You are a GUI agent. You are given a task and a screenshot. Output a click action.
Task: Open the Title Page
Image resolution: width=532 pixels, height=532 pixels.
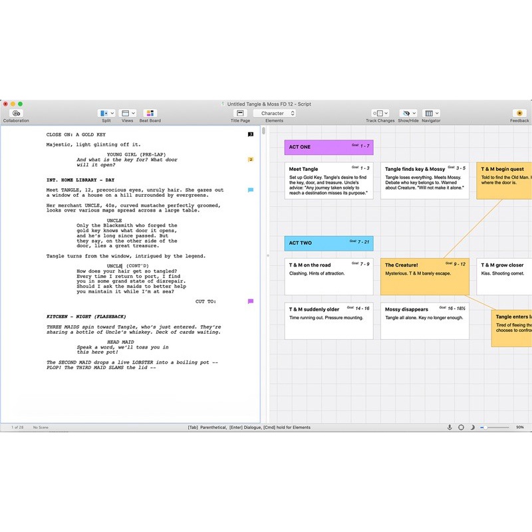click(x=240, y=114)
